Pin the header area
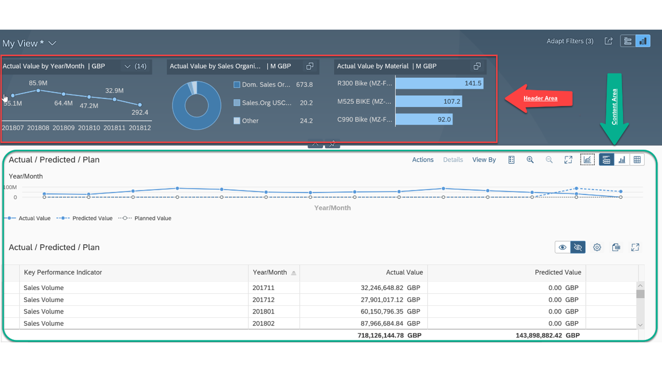Image resolution: width=662 pixels, height=372 pixels. click(332, 144)
